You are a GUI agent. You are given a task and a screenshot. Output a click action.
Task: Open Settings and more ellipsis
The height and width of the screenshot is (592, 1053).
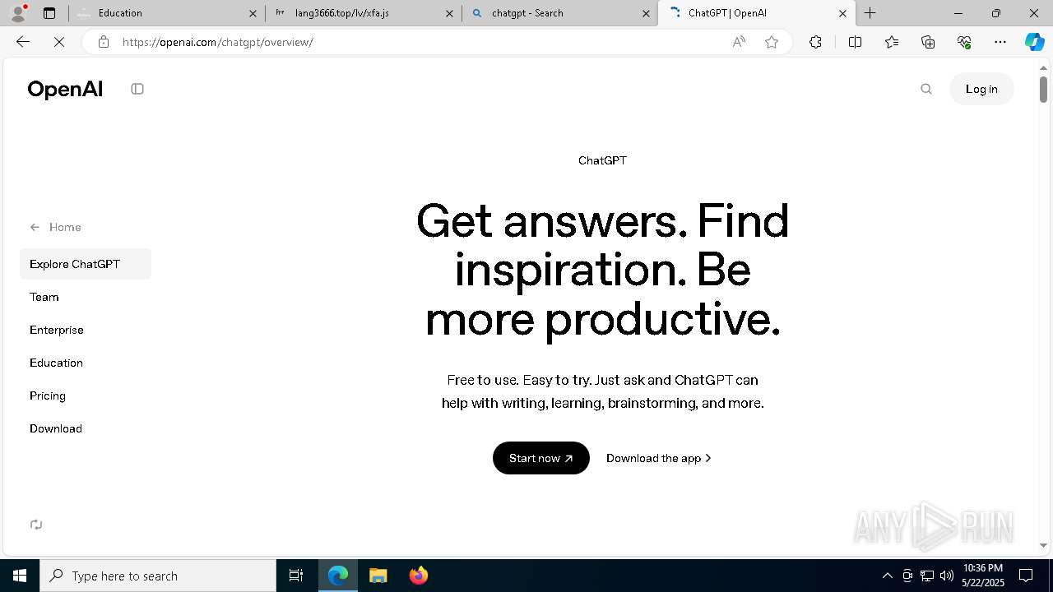pyautogui.click(x=1000, y=42)
